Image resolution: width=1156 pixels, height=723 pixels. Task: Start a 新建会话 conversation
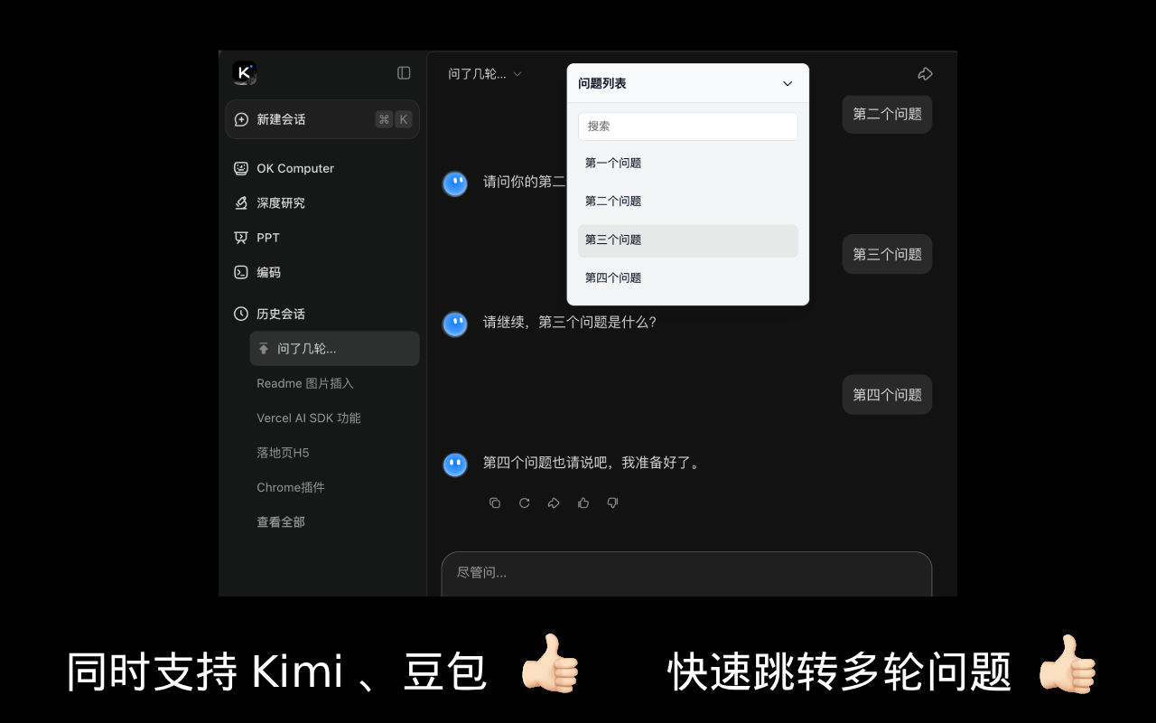(x=280, y=118)
